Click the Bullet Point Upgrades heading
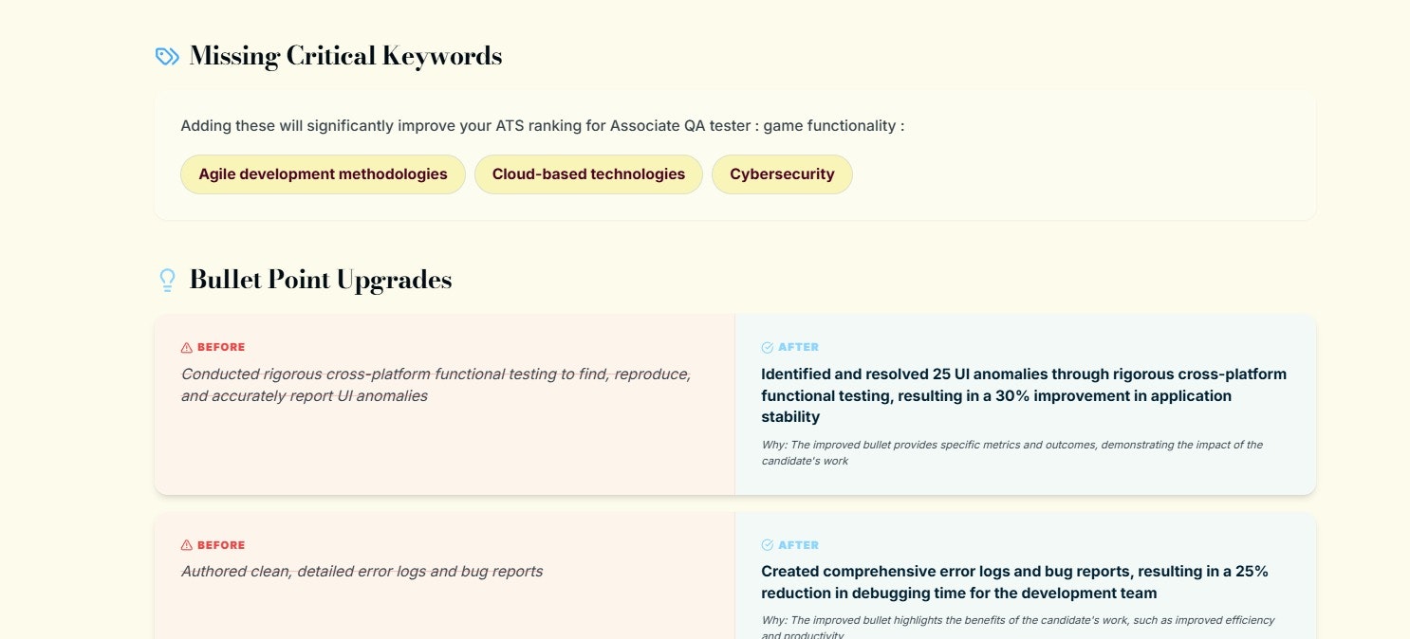The width and height of the screenshot is (1410, 639). [320, 279]
